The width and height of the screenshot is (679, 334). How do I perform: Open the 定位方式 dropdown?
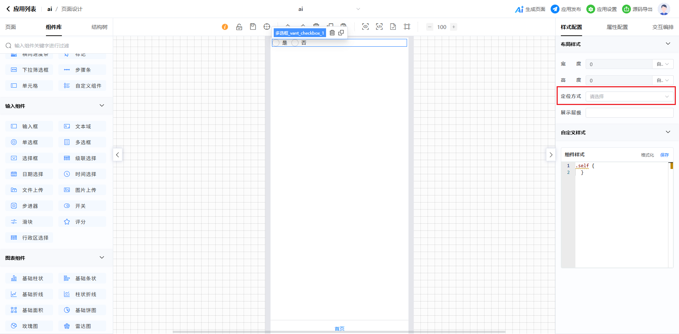pyautogui.click(x=629, y=96)
